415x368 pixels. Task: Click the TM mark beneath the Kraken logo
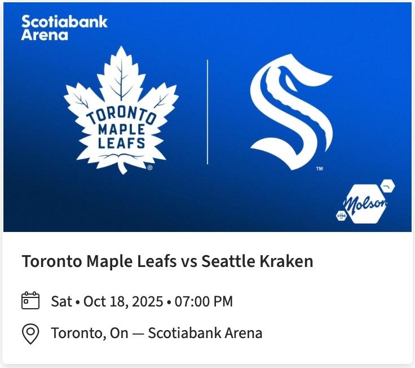pos(319,169)
